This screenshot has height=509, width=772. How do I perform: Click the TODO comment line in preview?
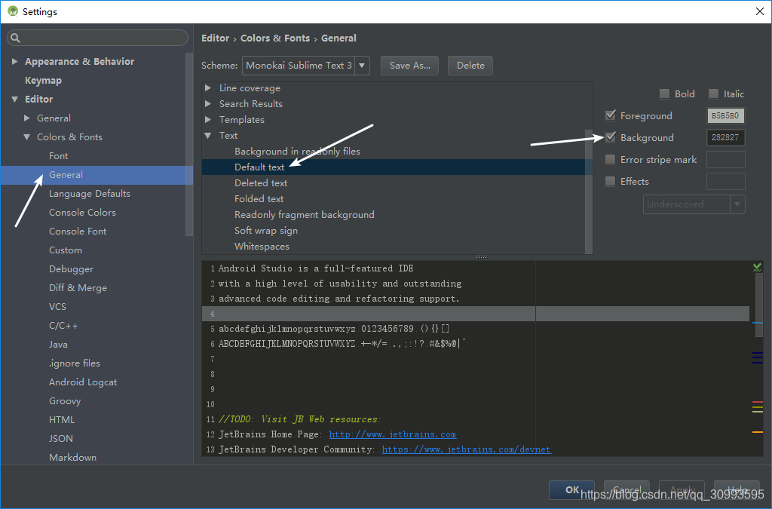(x=299, y=419)
